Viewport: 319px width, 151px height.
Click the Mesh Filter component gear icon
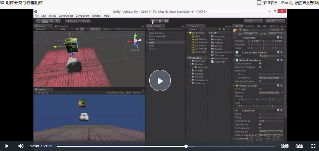click(281, 52)
